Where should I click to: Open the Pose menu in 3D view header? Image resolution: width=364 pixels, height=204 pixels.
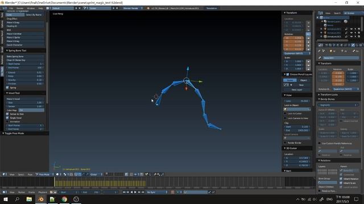[x=30, y=175]
